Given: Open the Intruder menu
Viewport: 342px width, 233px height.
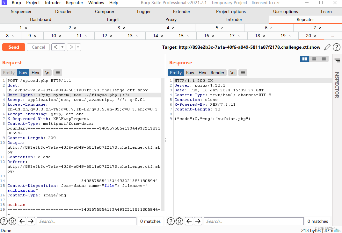Looking at the screenshot, I should (x=53, y=3).
